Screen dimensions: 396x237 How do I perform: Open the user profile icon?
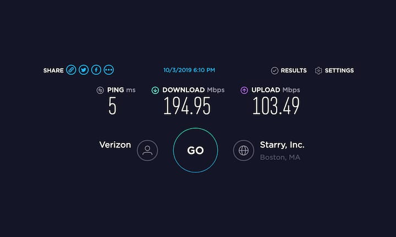click(x=147, y=151)
